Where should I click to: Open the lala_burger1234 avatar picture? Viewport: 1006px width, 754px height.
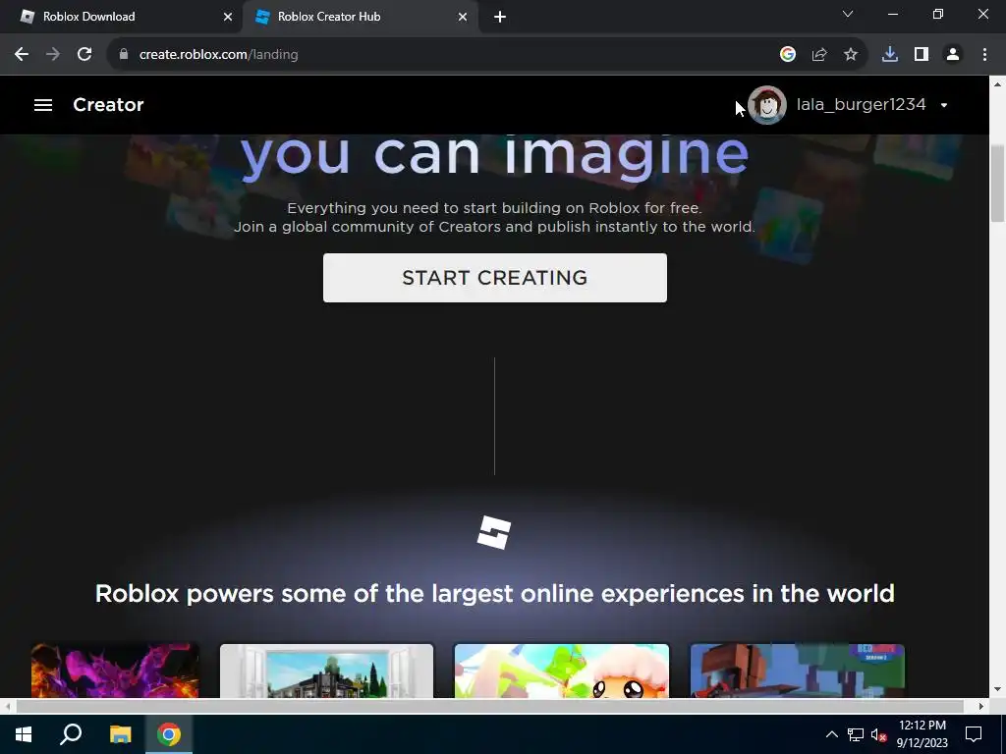pos(767,104)
